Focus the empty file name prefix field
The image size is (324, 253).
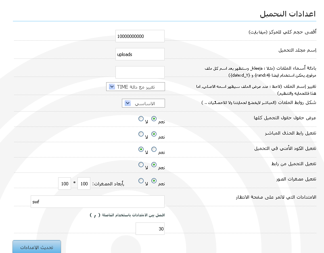tap(140, 72)
